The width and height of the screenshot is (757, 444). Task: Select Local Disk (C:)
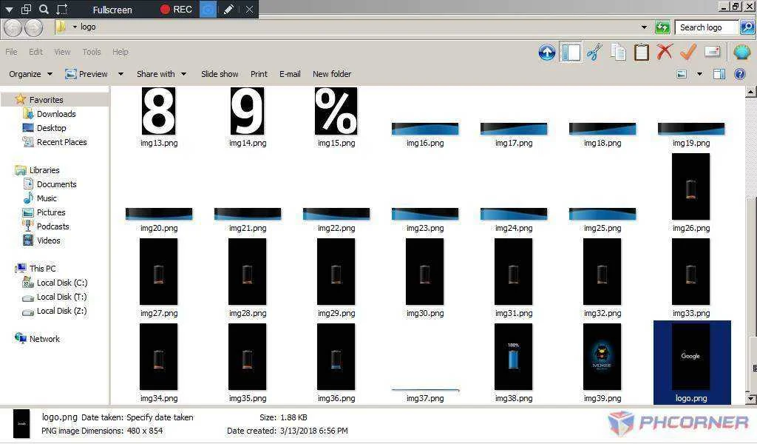pos(62,283)
